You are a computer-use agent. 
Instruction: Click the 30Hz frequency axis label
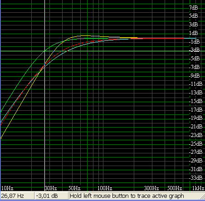click(51, 188)
